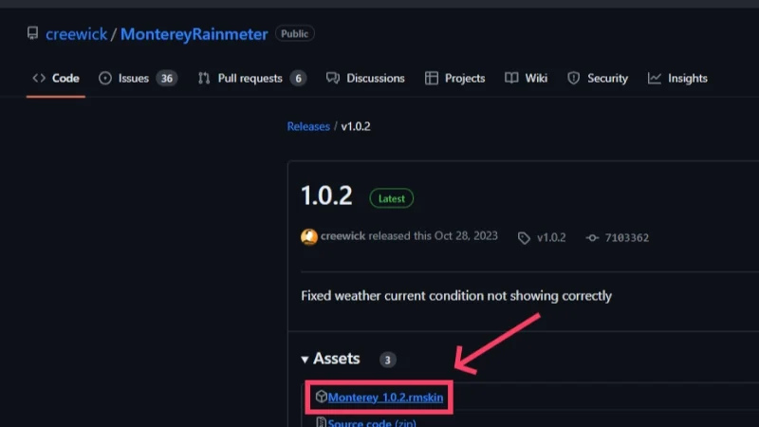
Task: Click the green Latest badge
Action: point(392,198)
